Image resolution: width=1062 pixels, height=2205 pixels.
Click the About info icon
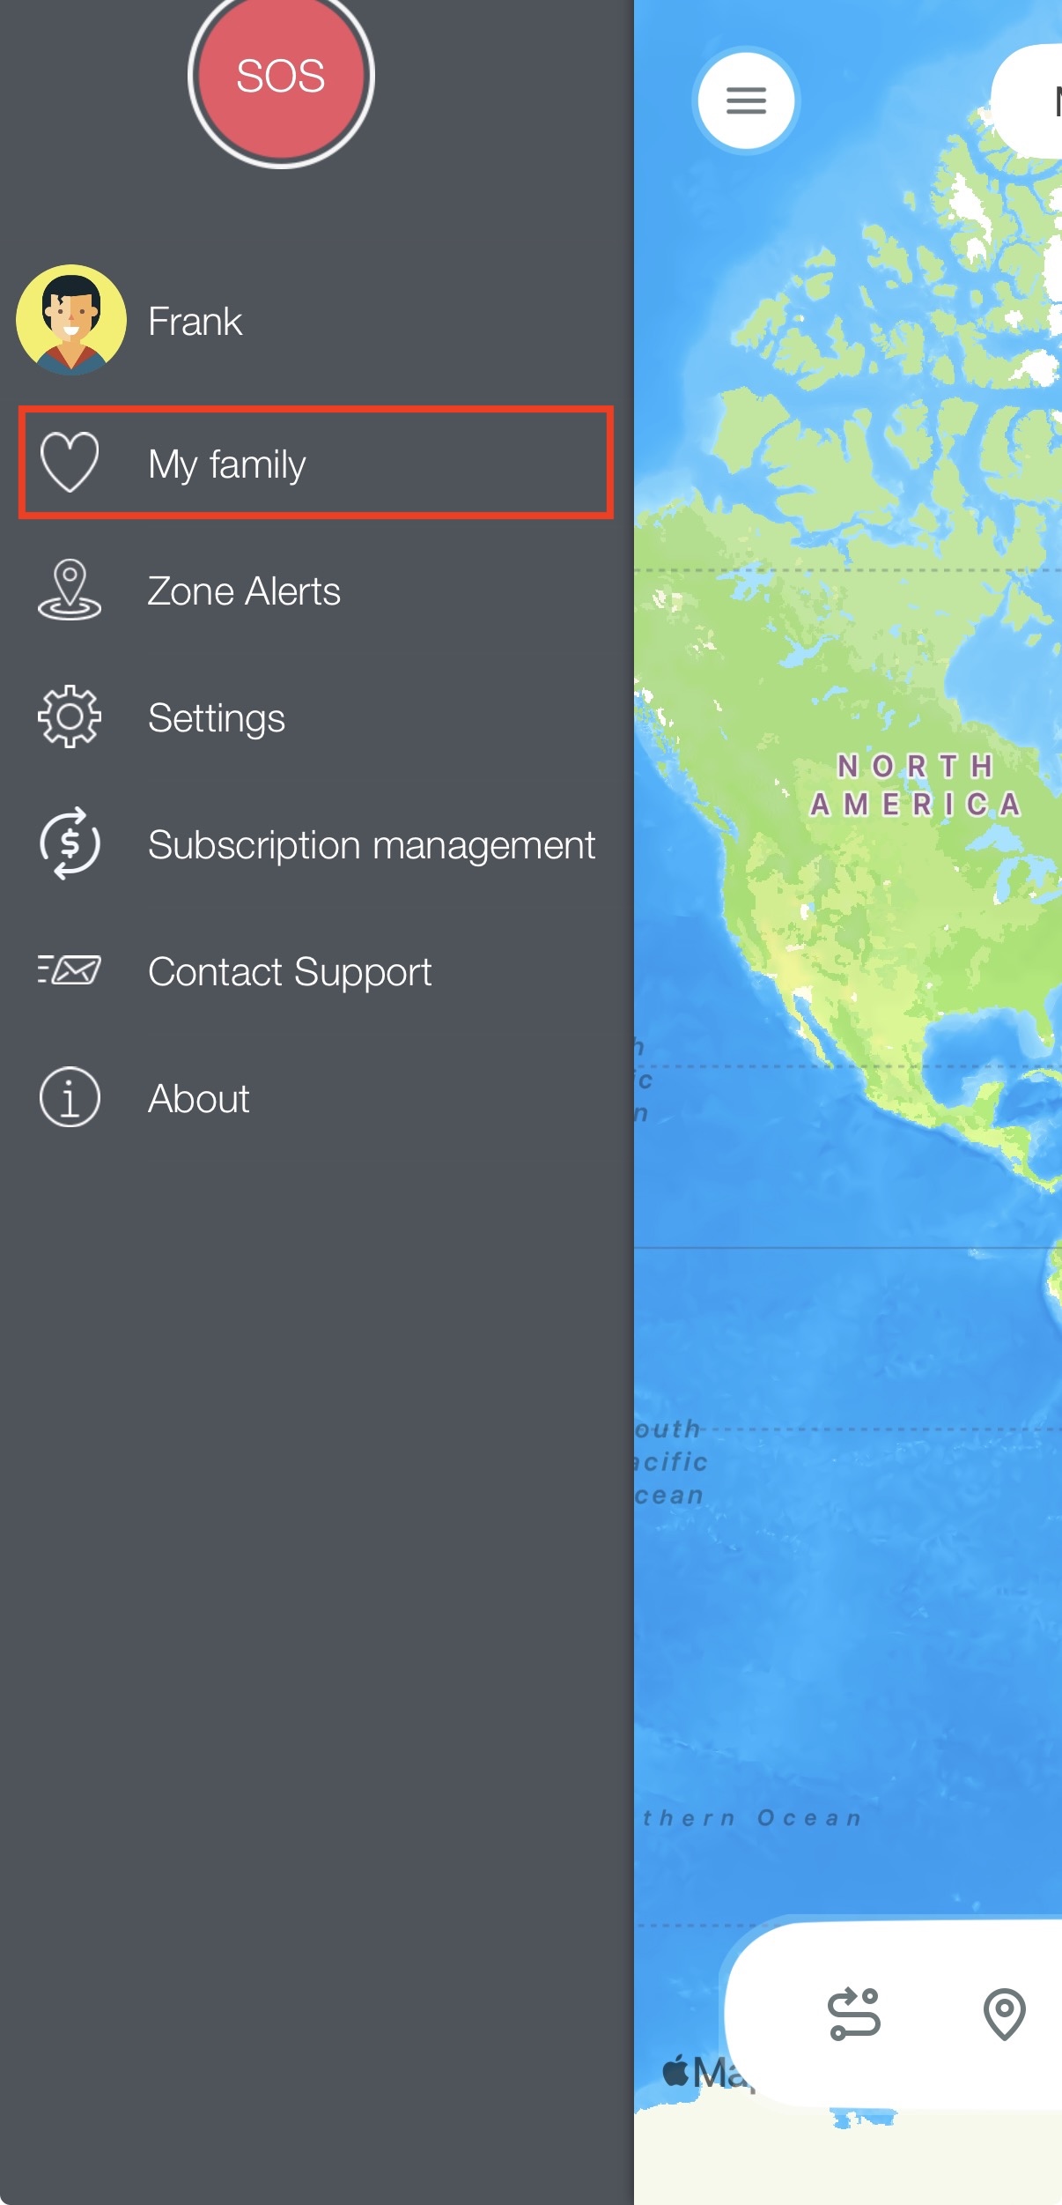click(x=70, y=1097)
